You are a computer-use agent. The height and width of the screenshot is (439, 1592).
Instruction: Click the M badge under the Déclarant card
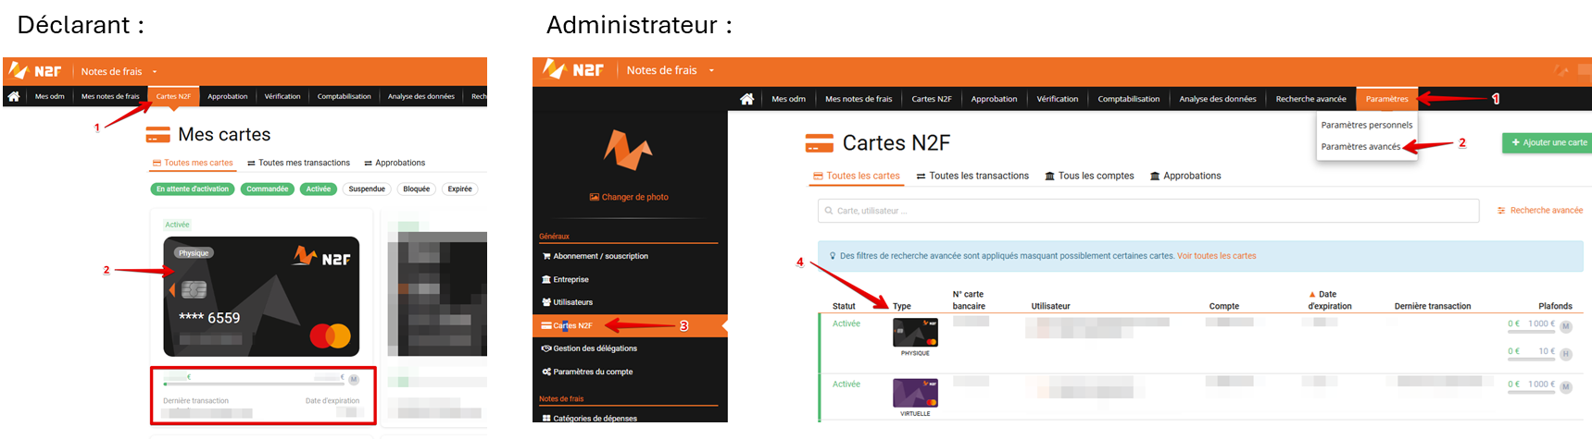[x=354, y=379]
